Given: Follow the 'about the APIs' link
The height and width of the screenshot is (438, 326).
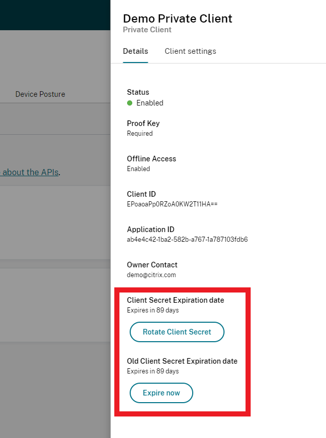Looking at the screenshot, I should coord(30,172).
